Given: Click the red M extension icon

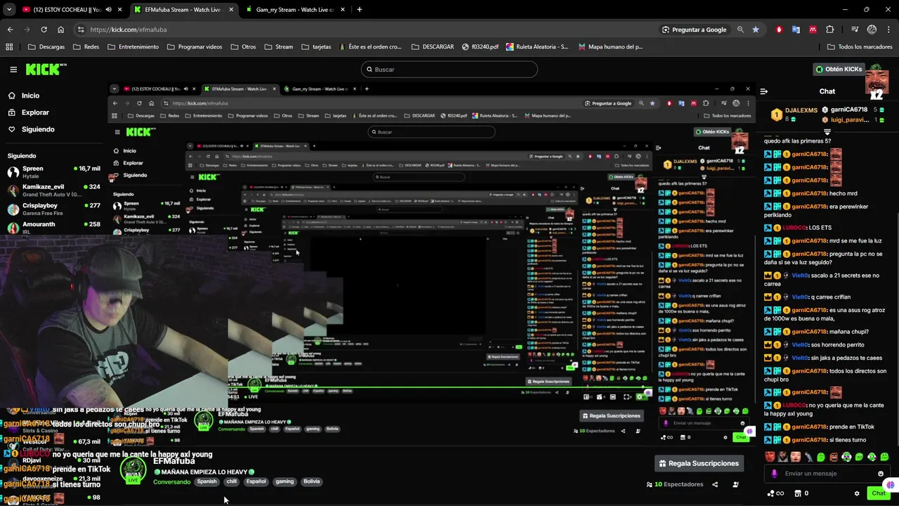Looking at the screenshot, I should pos(813,30).
